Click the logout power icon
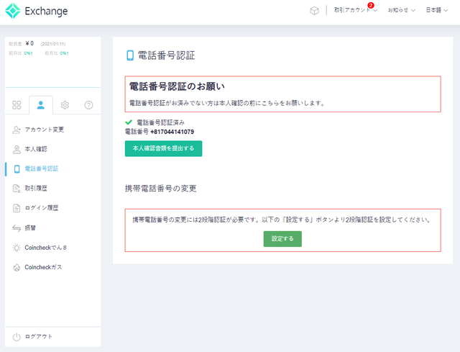460x352 pixels. pyautogui.click(x=17, y=337)
